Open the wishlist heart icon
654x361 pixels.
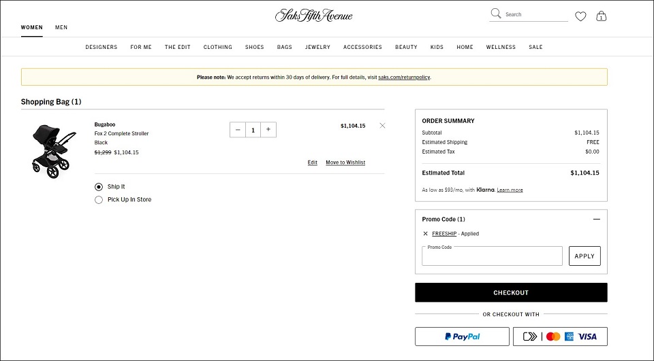coord(580,16)
